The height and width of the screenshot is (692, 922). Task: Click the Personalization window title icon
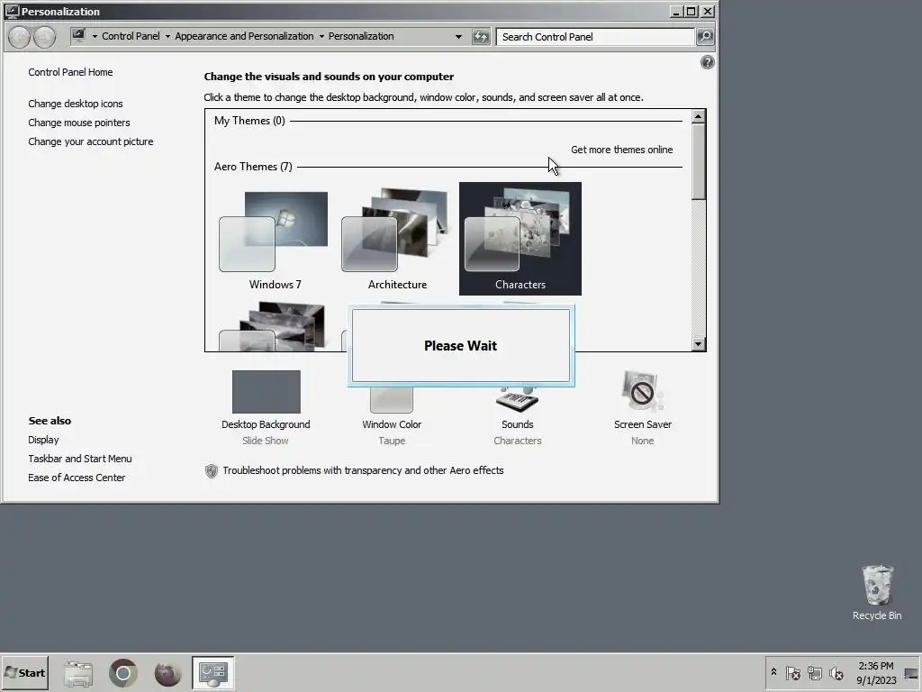[12, 11]
